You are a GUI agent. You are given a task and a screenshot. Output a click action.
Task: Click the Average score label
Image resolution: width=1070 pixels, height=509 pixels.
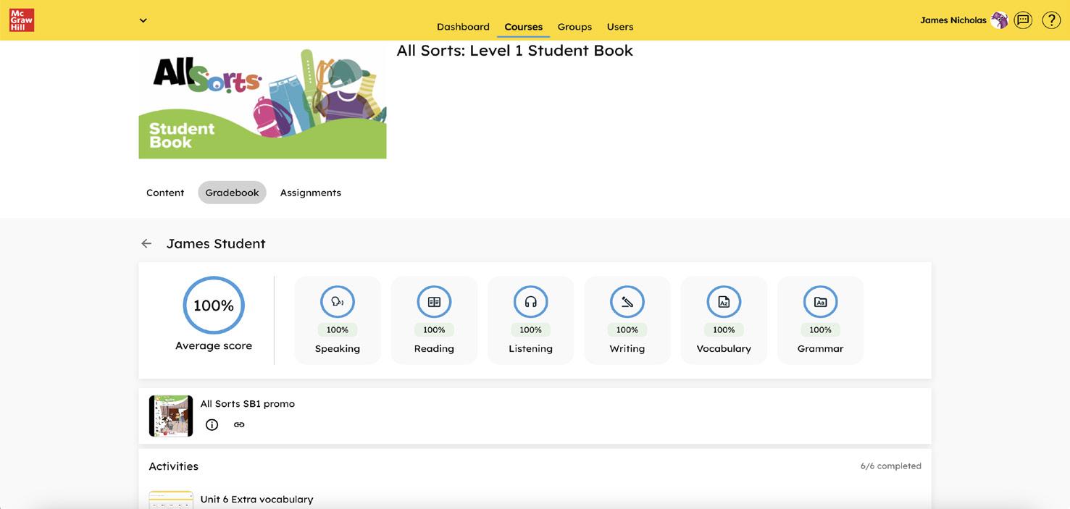click(214, 346)
